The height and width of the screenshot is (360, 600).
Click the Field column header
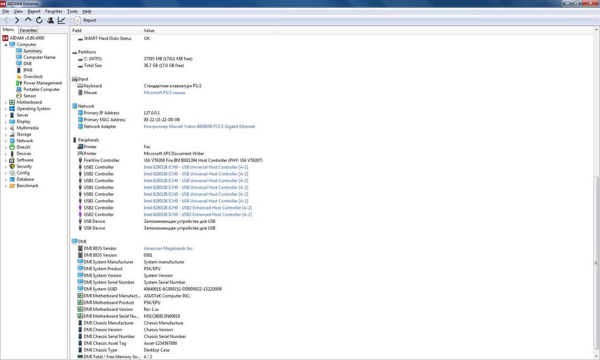106,31
